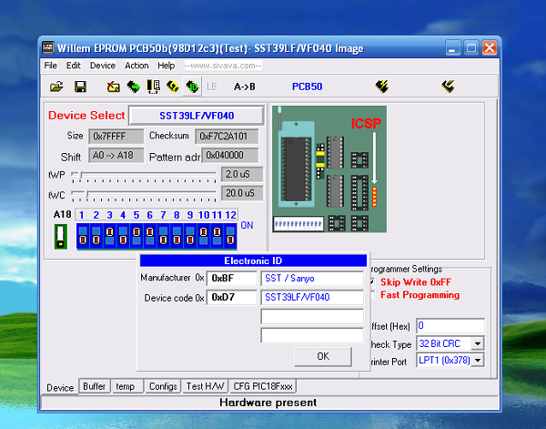Click the Get ID chip icon
This screenshot has width=546, height=429.
(x=192, y=87)
